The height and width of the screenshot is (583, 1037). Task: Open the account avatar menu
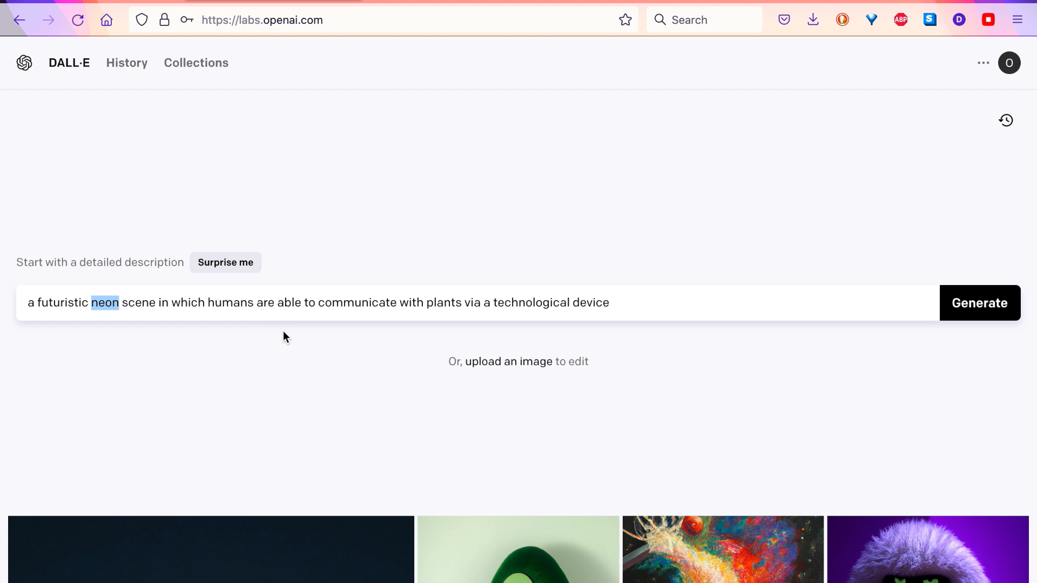[1009, 63]
